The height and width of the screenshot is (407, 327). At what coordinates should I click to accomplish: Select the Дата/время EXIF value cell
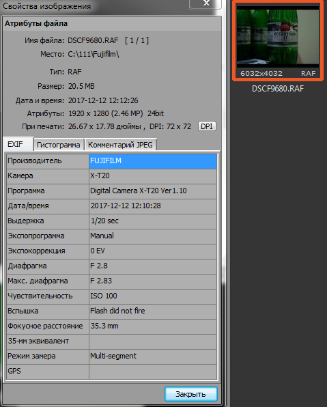(153, 206)
